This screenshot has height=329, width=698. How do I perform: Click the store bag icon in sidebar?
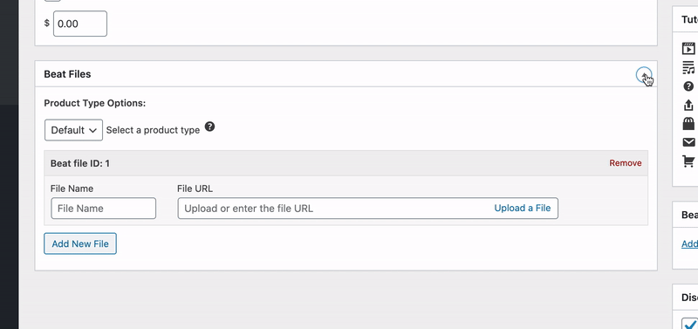(688, 123)
